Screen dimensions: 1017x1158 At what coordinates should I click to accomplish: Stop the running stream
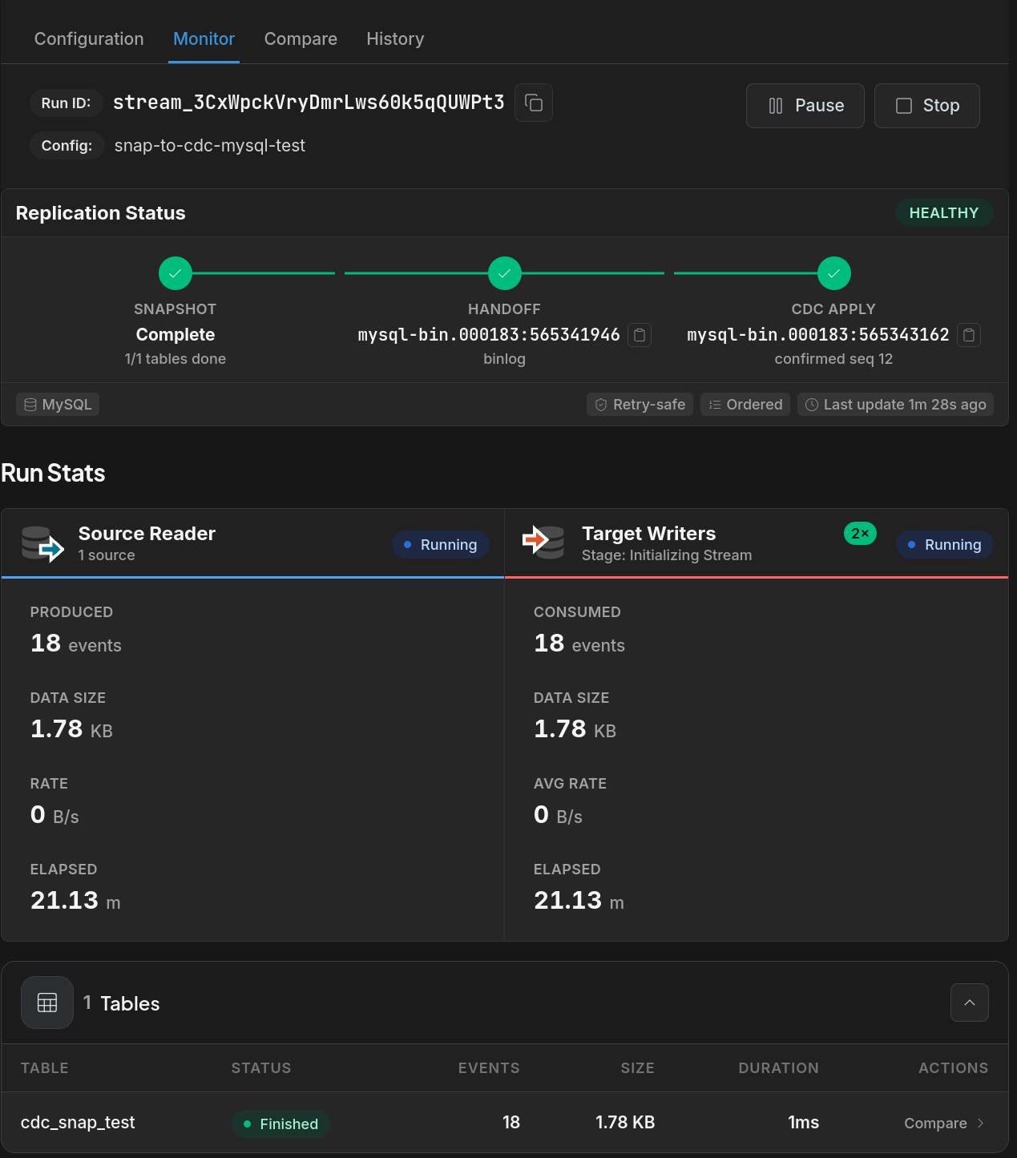point(927,106)
